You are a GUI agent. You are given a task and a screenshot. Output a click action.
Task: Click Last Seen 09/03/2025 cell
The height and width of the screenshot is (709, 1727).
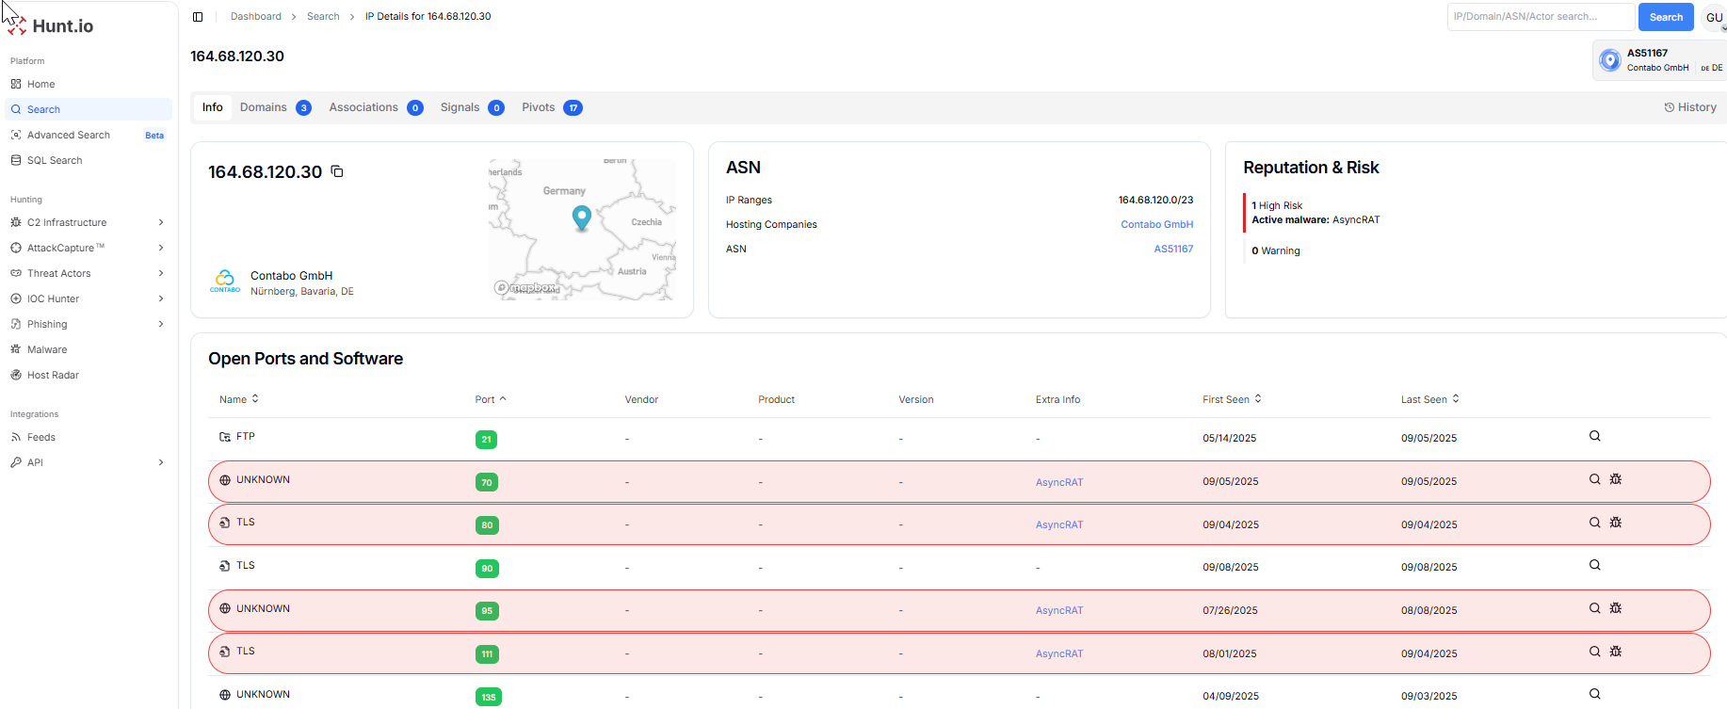1428,697
